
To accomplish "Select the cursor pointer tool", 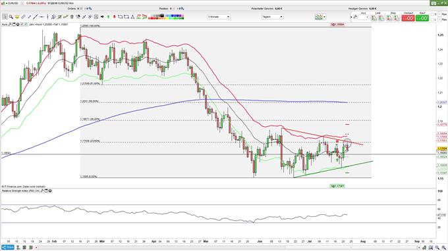I will [5, 17].
